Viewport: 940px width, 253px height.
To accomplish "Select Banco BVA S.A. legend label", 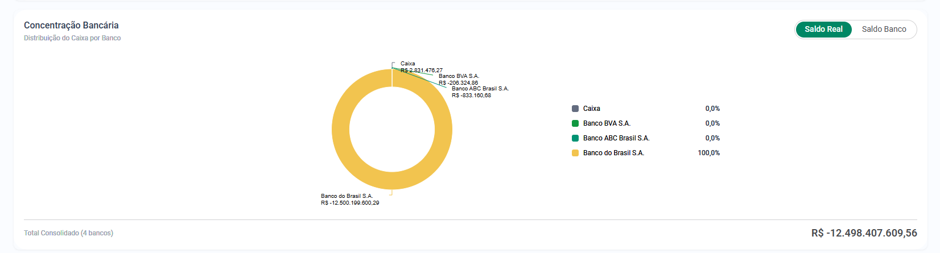I will (607, 123).
